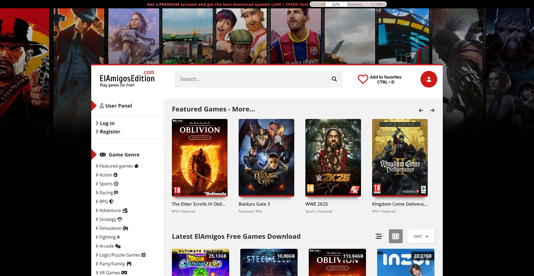The height and width of the screenshot is (276, 534).
Task: Open the Sort dropdown
Action: coord(421,236)
